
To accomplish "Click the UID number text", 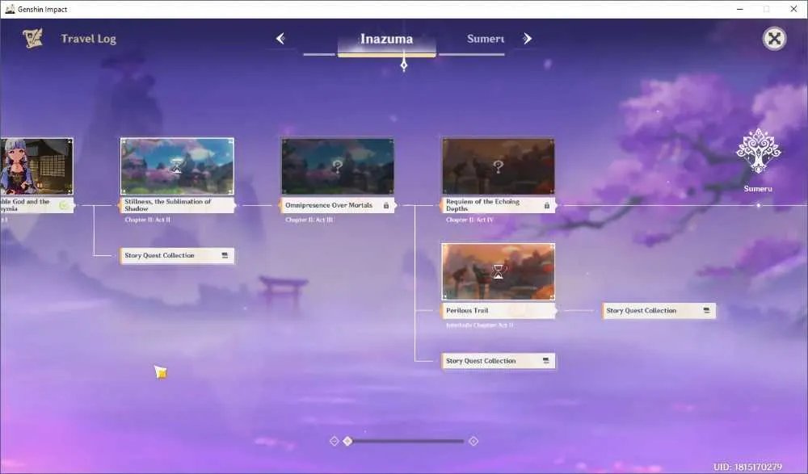I will click(x=747, y=467).
